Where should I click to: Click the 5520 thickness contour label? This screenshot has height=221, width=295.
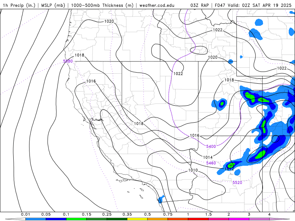pos(237,182)
